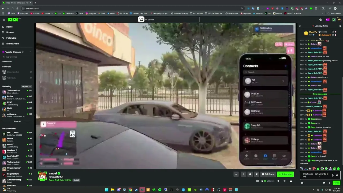Reload the current page

pos(12,8)
